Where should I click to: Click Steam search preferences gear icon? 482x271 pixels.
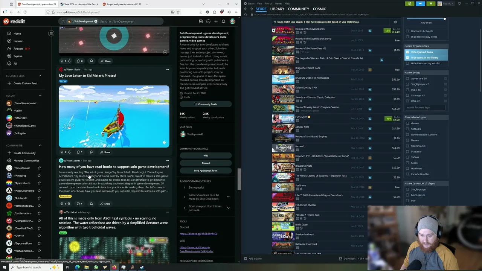pos(395,22)
